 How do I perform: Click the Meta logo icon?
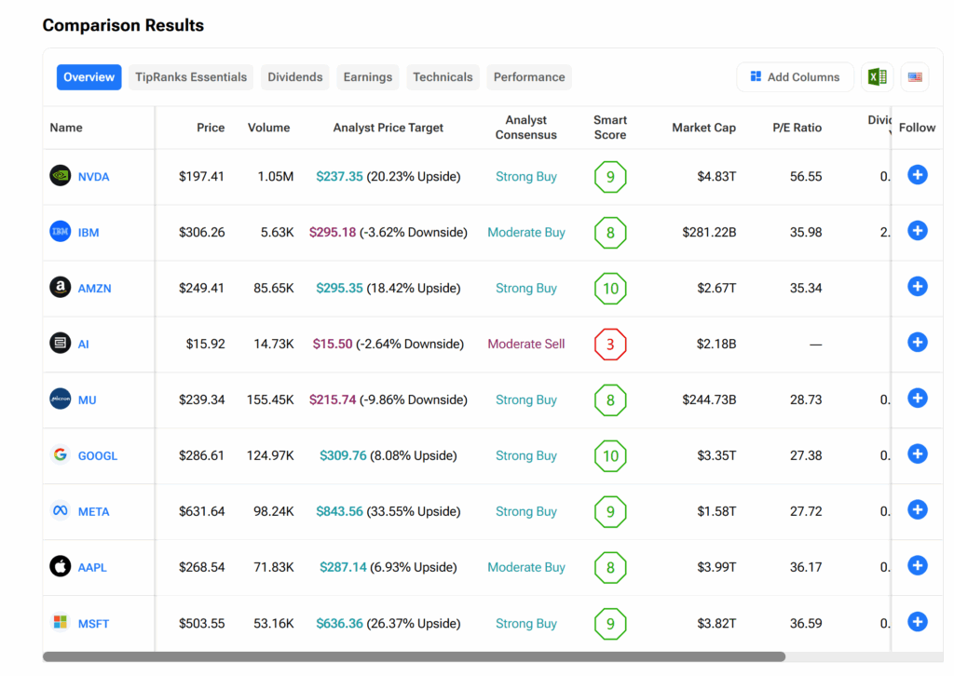[61, 510]
